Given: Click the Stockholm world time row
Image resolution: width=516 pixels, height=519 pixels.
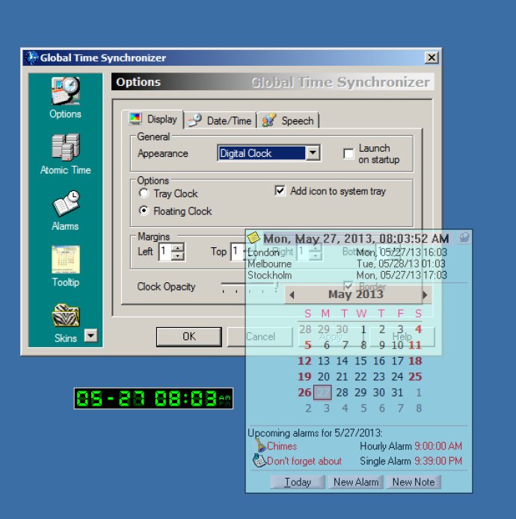Looking at the screenshot, I should click(347, 275).
